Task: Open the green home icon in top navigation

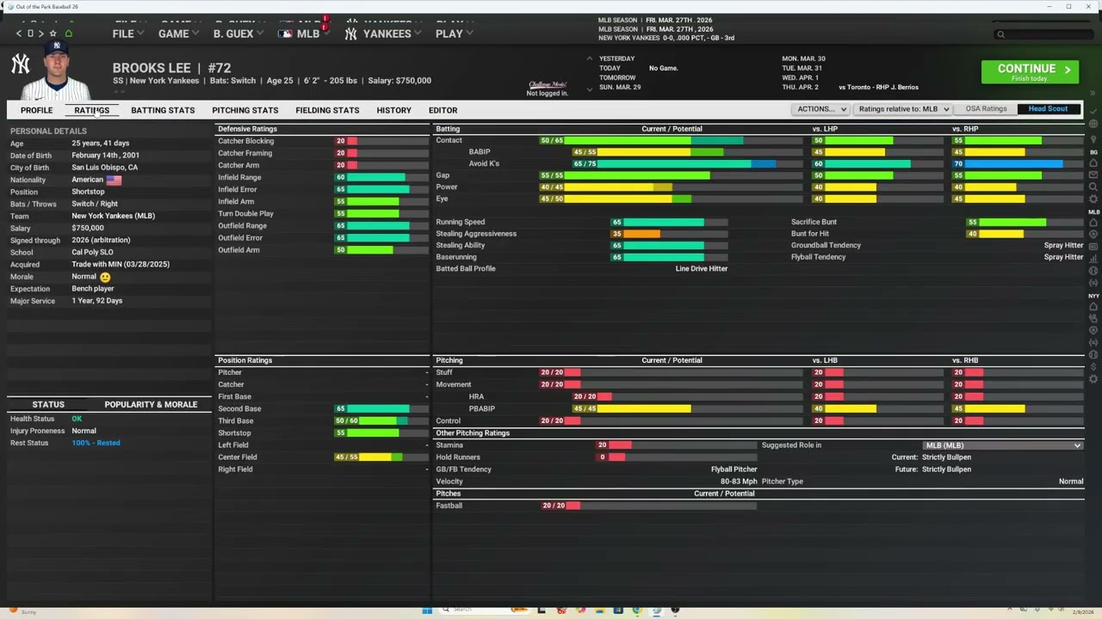Action: (x=68, y=34)
